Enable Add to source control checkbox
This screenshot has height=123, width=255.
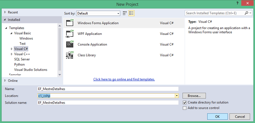click(184, 108)
